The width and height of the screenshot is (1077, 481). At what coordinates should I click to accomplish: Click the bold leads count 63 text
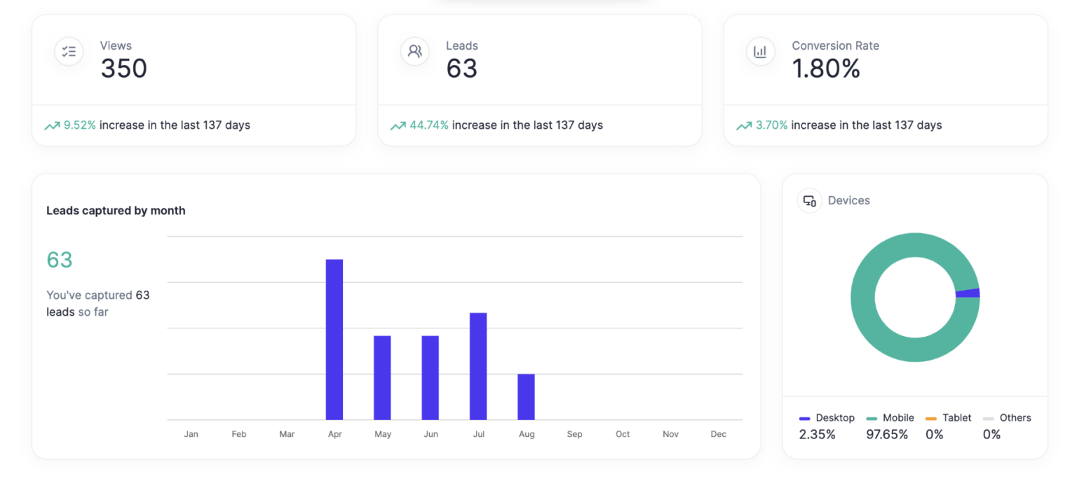[x=141, y=295]
